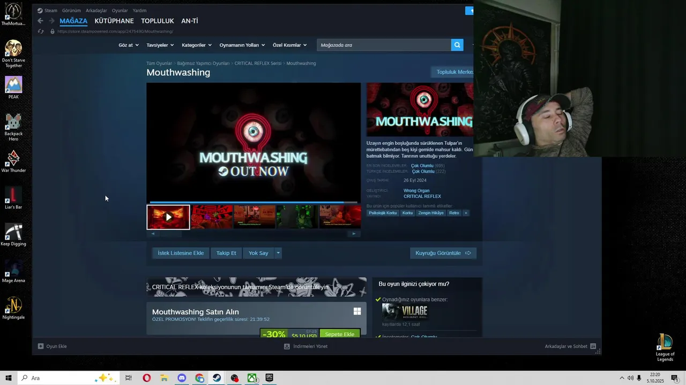Viewport: 686px width, 385px height.
Task: Click the Takip Et button
Action: [226, 253]
